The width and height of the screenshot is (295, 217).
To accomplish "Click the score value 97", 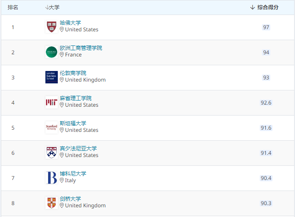I will (x=266, y=27).
